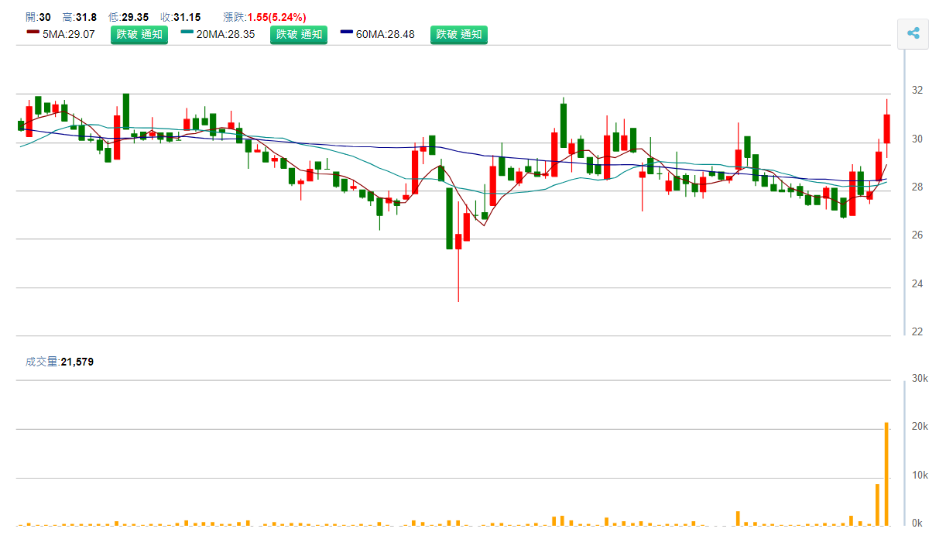Enable 跌破 通知 alert for 60MA

coord(459,34)
